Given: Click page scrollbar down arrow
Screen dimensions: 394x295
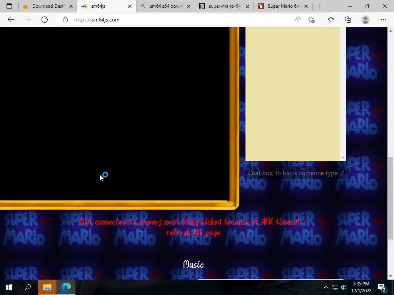Looking at the screenshot, I should [391, 276].
